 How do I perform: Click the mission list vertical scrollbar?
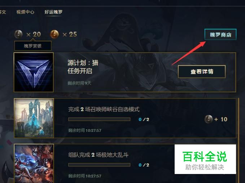coord(239,140)
